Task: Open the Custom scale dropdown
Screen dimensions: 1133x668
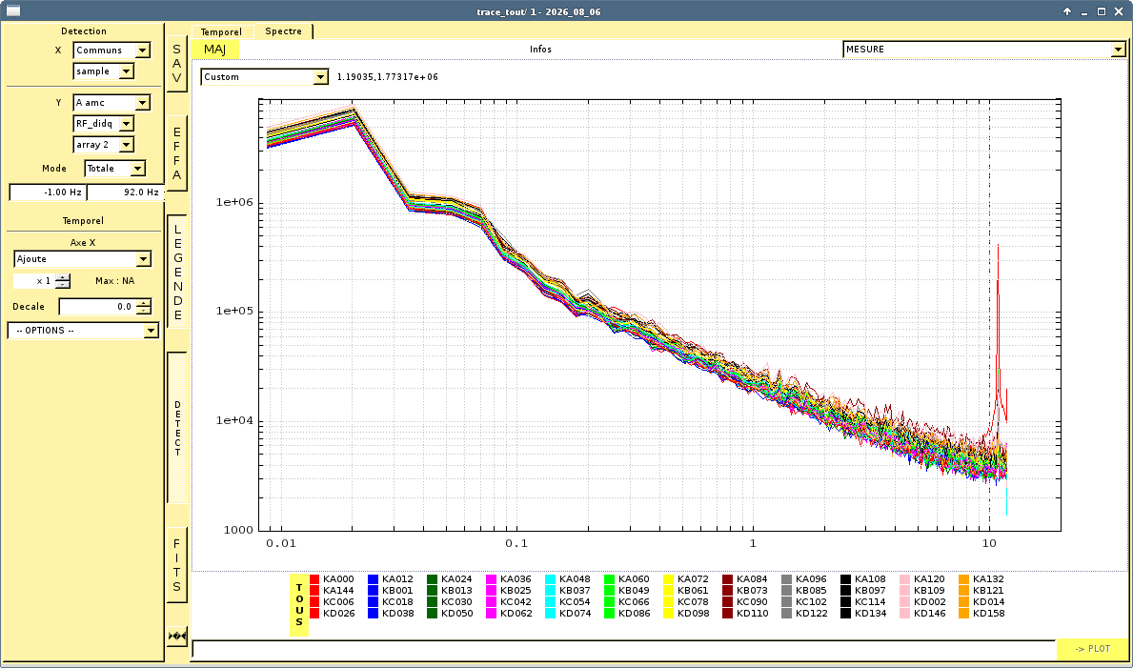Action: coord(265,76)
